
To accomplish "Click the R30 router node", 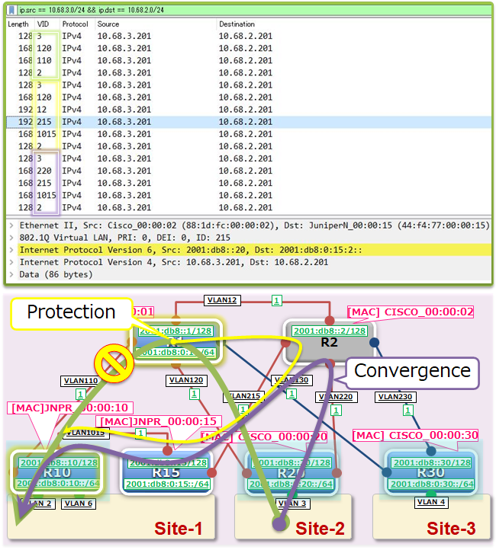I will point(431,473).
